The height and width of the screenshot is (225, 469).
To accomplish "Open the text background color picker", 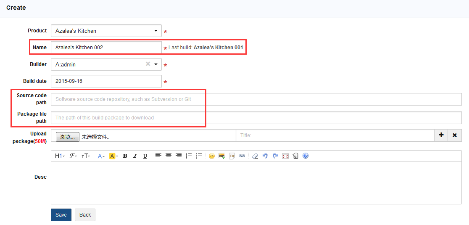I will pos(113,156).
